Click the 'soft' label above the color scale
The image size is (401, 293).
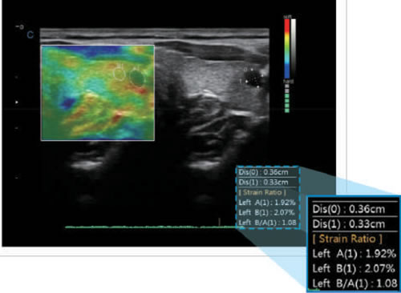point(287,17)
